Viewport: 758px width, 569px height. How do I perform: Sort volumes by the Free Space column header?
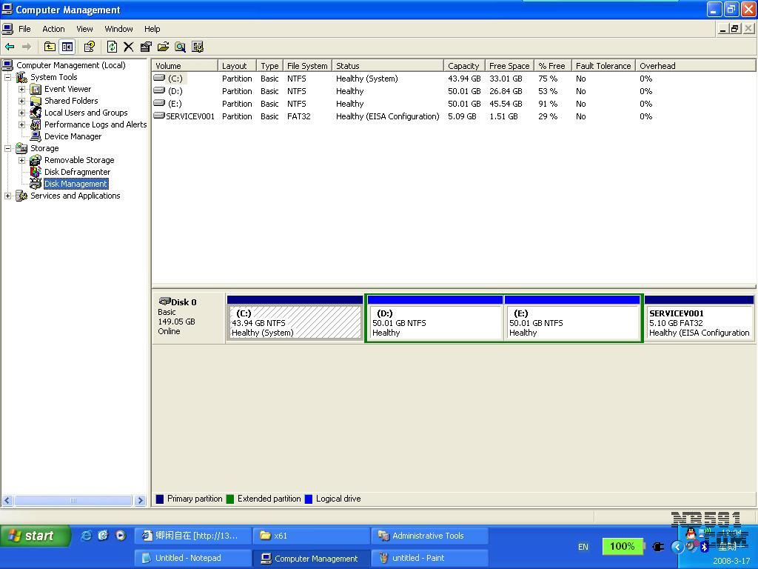pyautogui.click(x=509, y=66)
